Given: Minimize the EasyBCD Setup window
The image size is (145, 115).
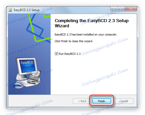Looking at the screenshot, I should point(114,9).
